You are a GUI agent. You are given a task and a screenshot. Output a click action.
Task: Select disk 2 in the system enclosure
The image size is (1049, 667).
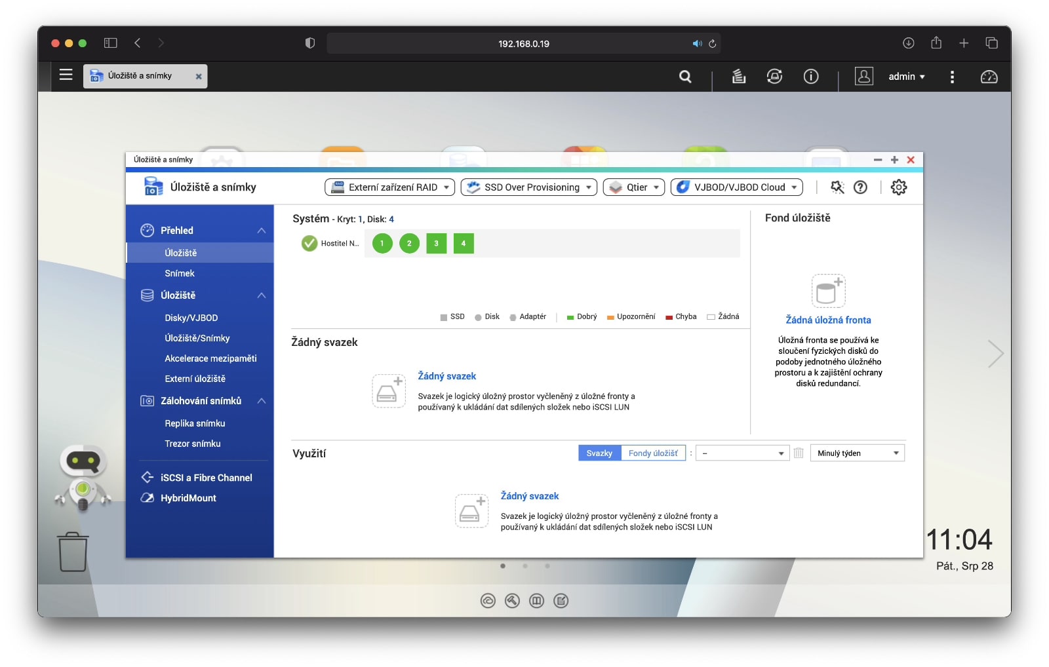(409, 243)
